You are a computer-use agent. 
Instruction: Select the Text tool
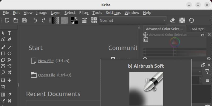[9, 33]
